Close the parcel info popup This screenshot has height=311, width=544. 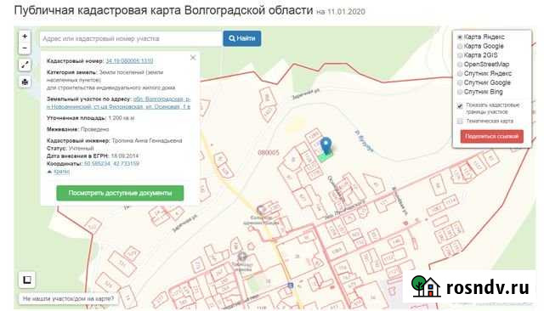click(x=193, y=58)
